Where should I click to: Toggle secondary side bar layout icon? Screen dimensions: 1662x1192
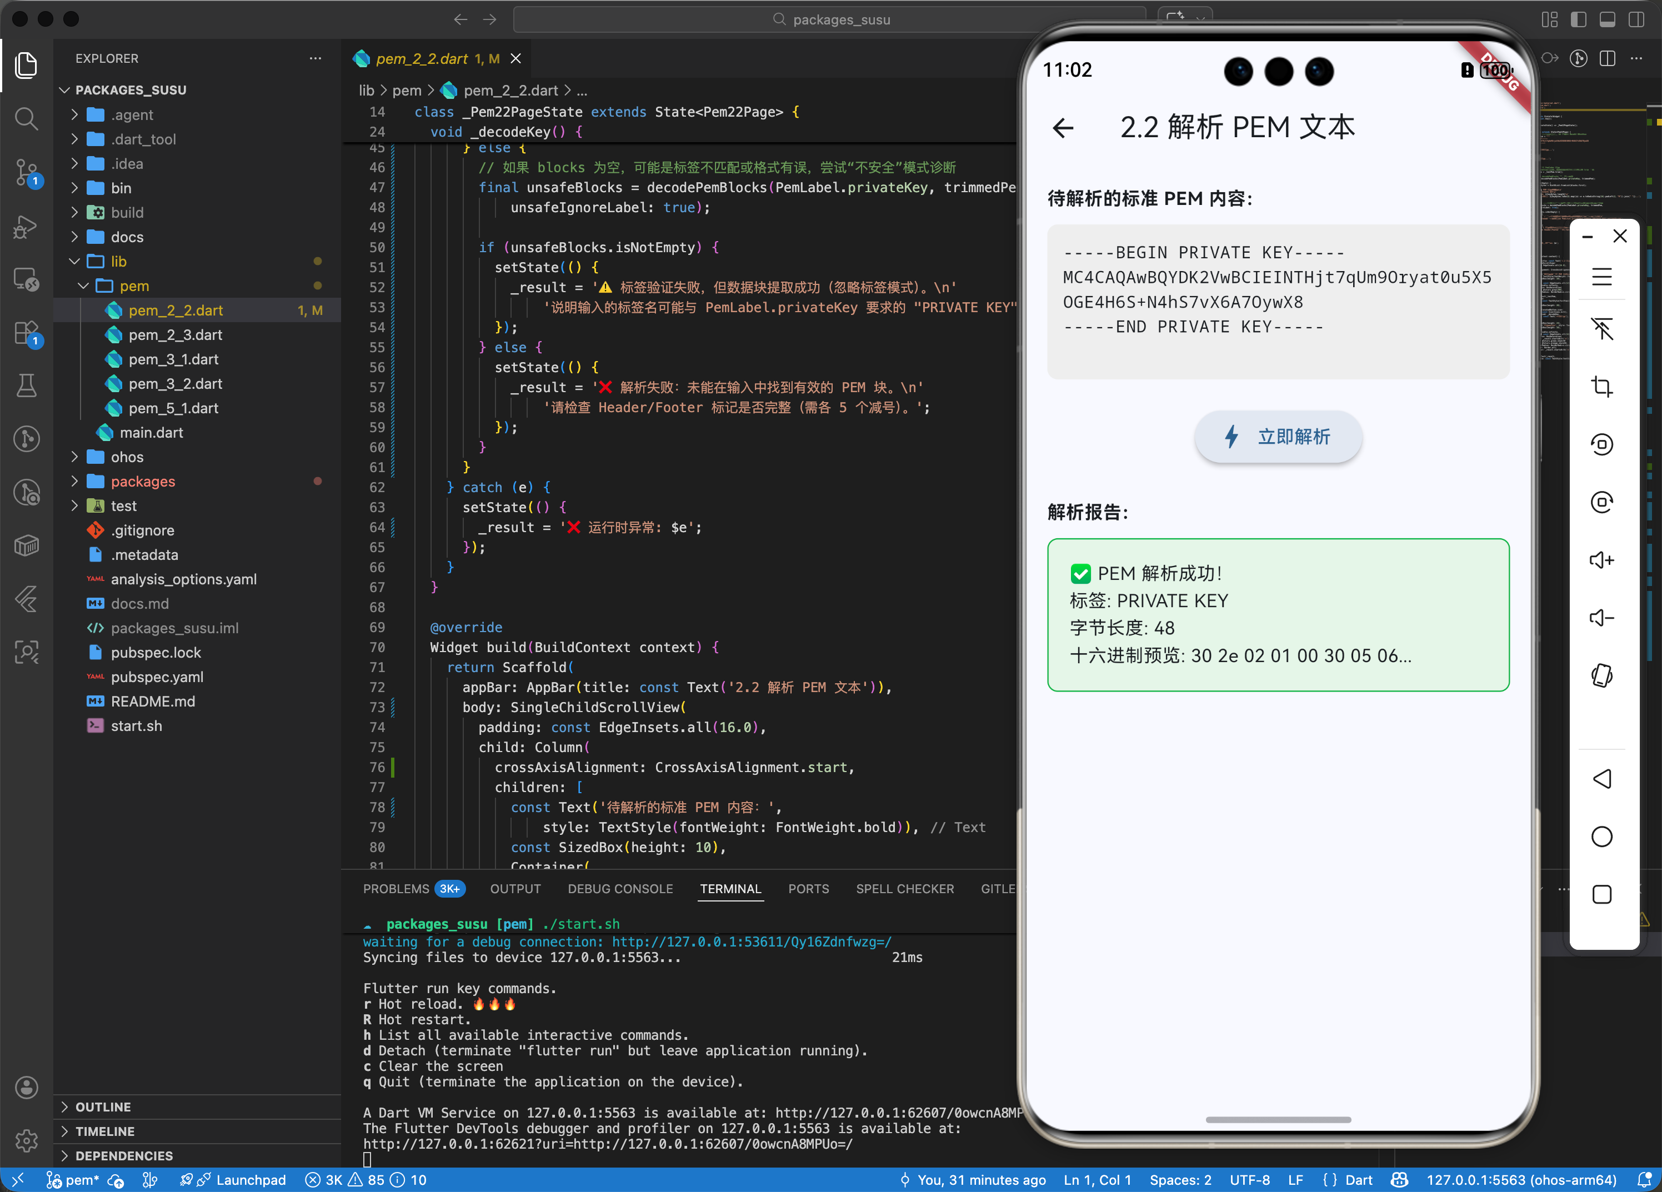(1636, 20)
